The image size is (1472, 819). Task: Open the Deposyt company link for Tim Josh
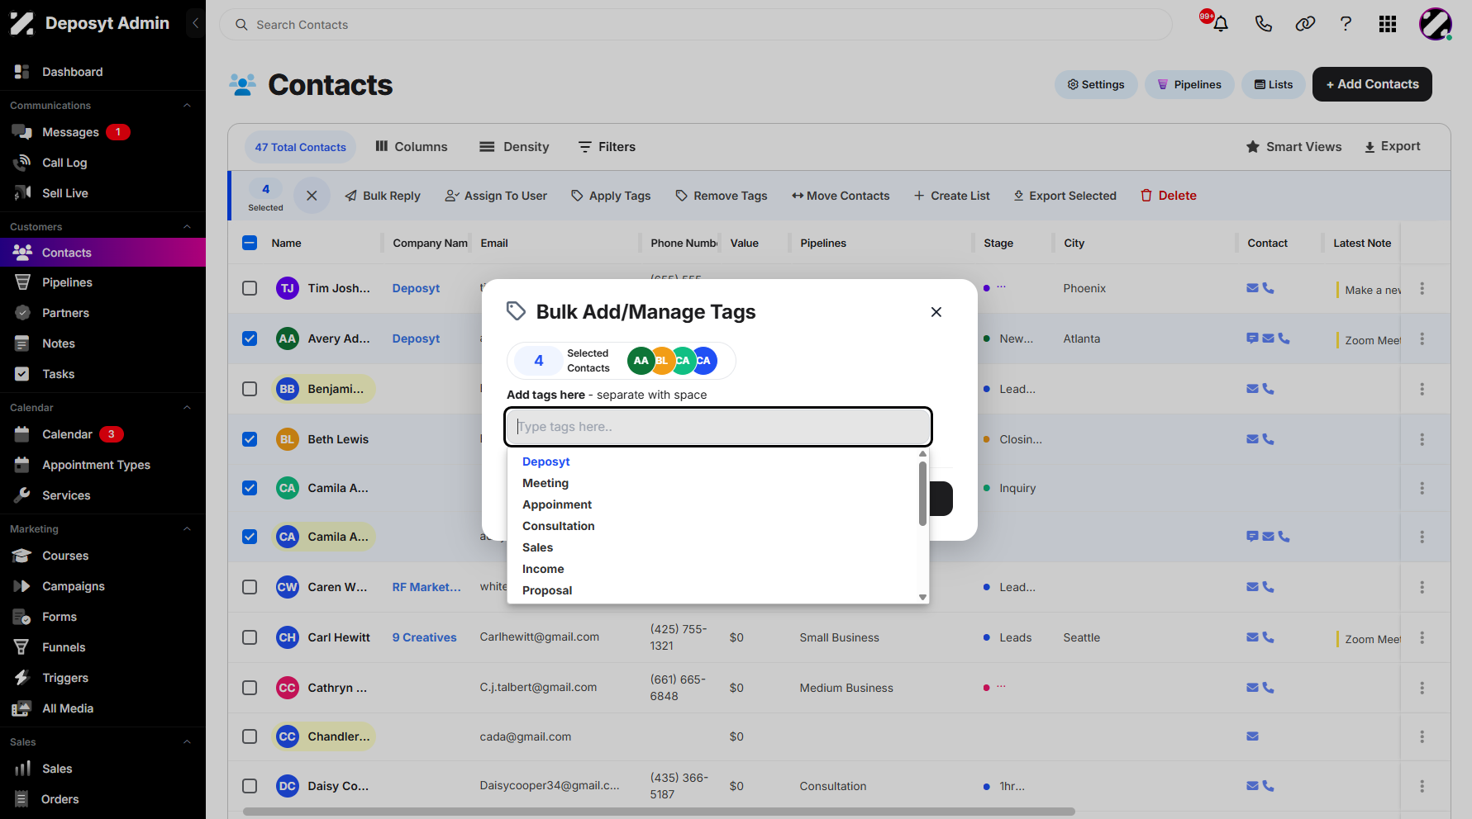pyautogui.click(x=416, y=288)
